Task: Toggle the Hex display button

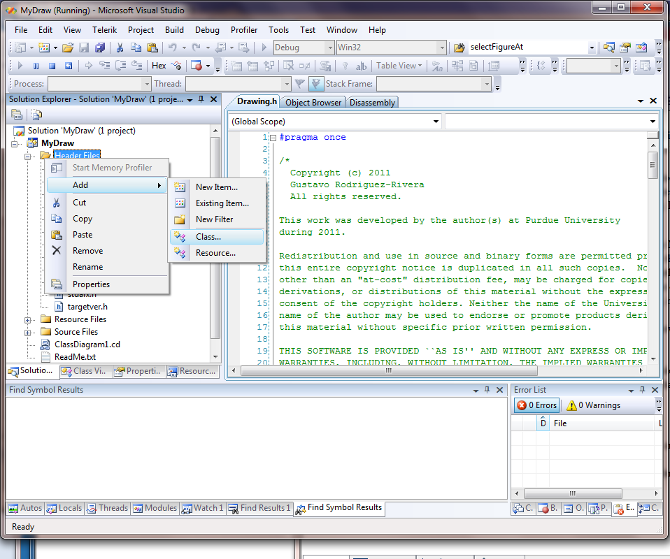Action: click(159, 66)
